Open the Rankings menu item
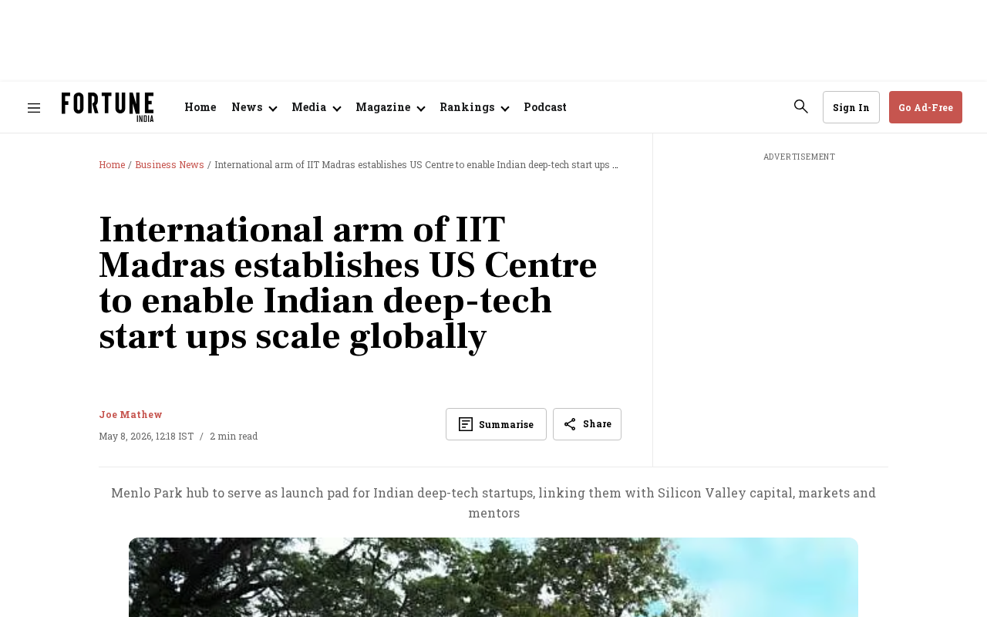Image resolution: width=987 pixels, height=617 pixels. (467, 107)
